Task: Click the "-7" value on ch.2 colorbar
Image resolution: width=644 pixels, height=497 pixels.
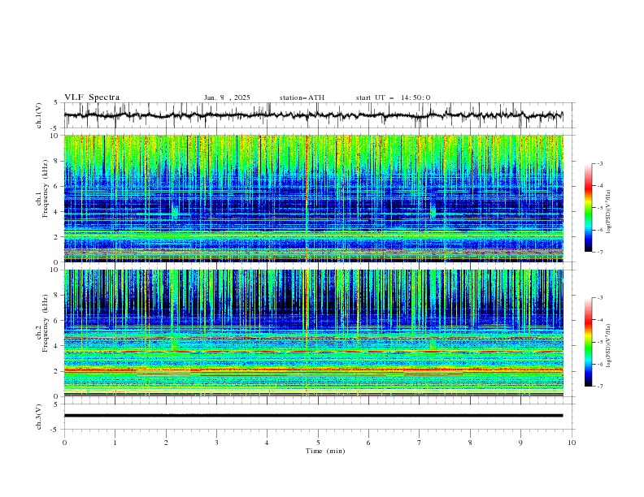Action: 599,387
